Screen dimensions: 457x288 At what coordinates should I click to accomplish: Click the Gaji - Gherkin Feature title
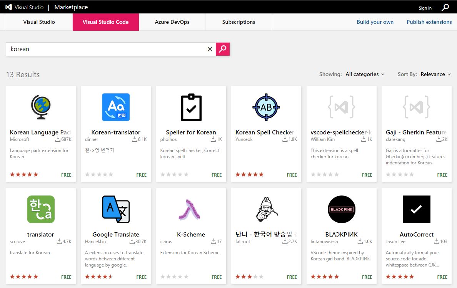pyautogui.click(x=416, y=132)
